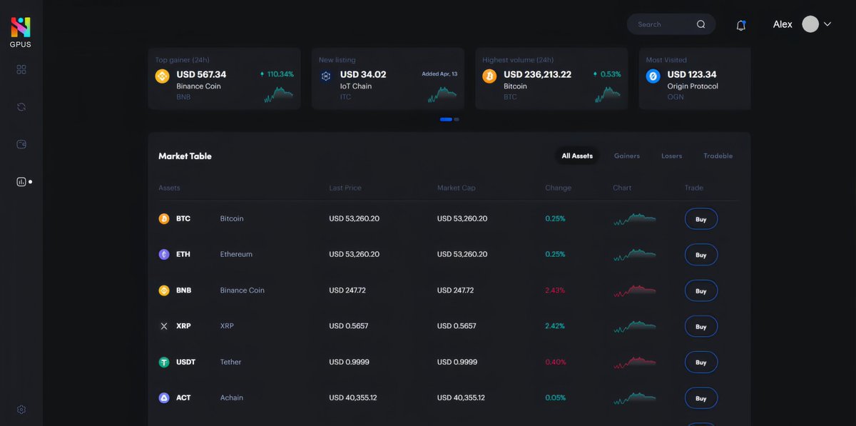856x426 pixels.
Task: Click Added Apr, 13 label
Action: (x=439, y=74)
